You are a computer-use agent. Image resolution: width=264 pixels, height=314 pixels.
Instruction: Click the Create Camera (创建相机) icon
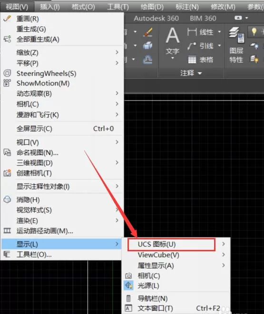click(x=7, y=173)
